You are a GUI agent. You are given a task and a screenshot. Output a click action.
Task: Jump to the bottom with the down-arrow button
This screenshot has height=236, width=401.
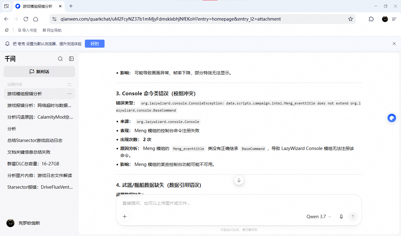click(239, 180)
